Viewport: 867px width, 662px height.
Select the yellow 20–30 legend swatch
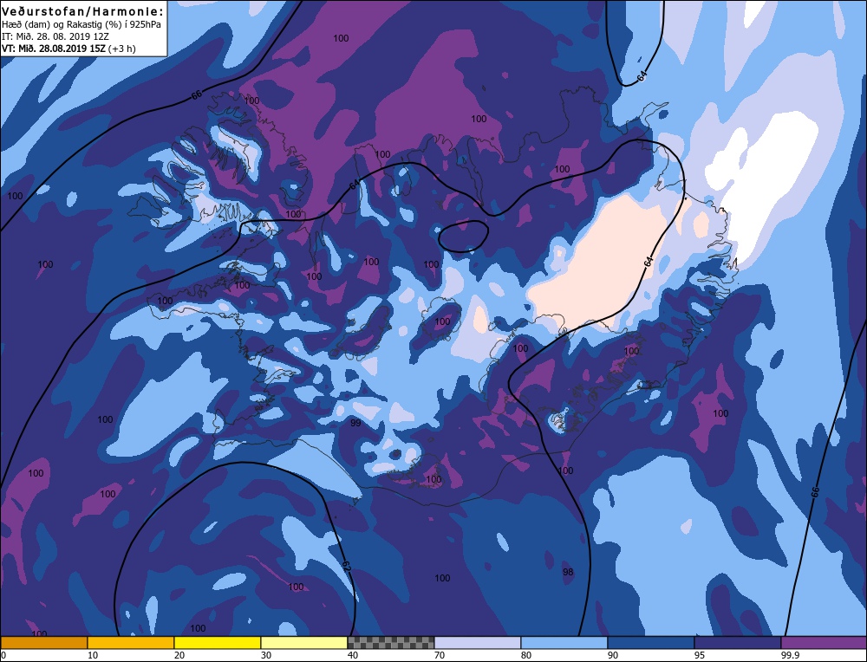click(x=218, y=642)
